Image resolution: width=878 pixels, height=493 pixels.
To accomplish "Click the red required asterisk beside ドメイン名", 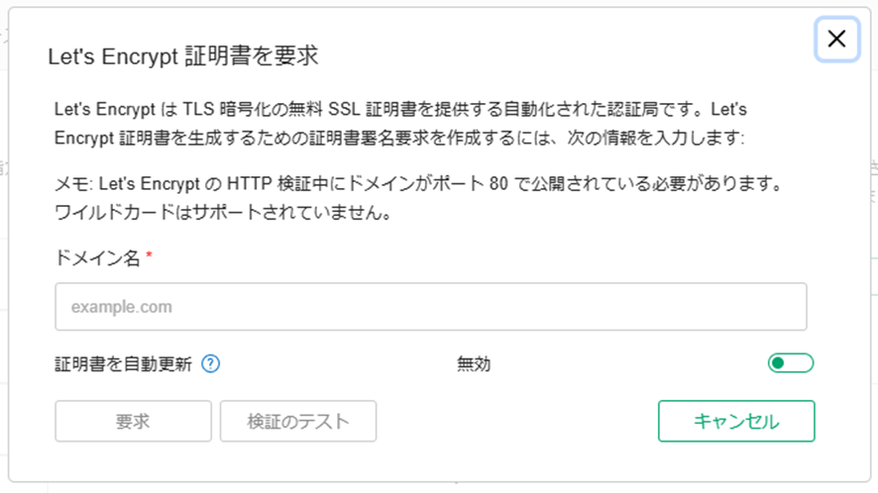I will pos(149,254).
